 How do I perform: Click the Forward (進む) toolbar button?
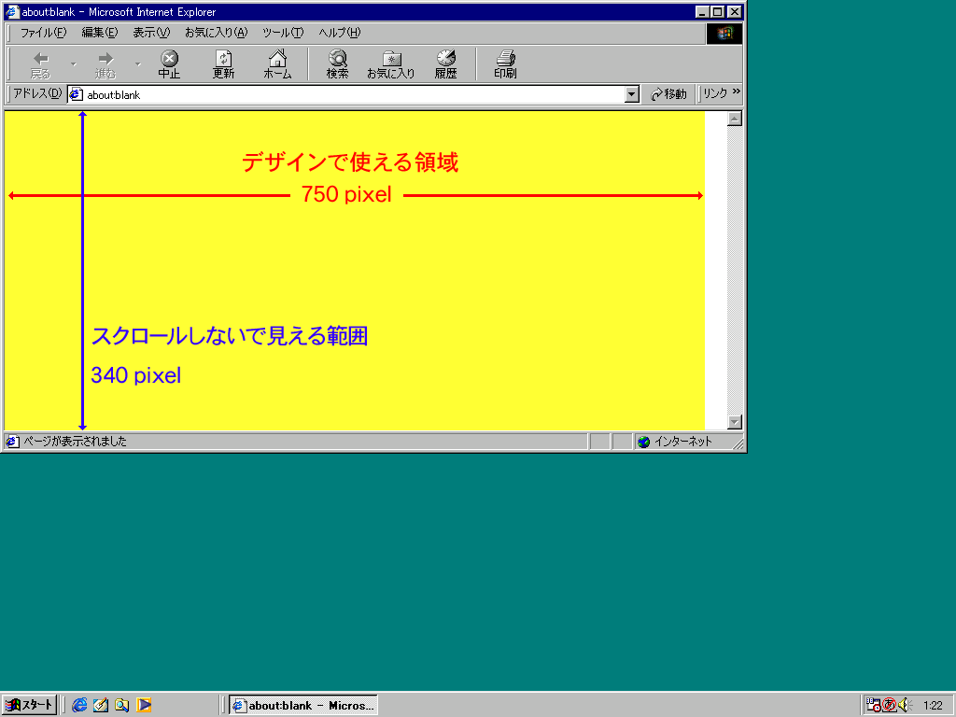pos(105,64)
